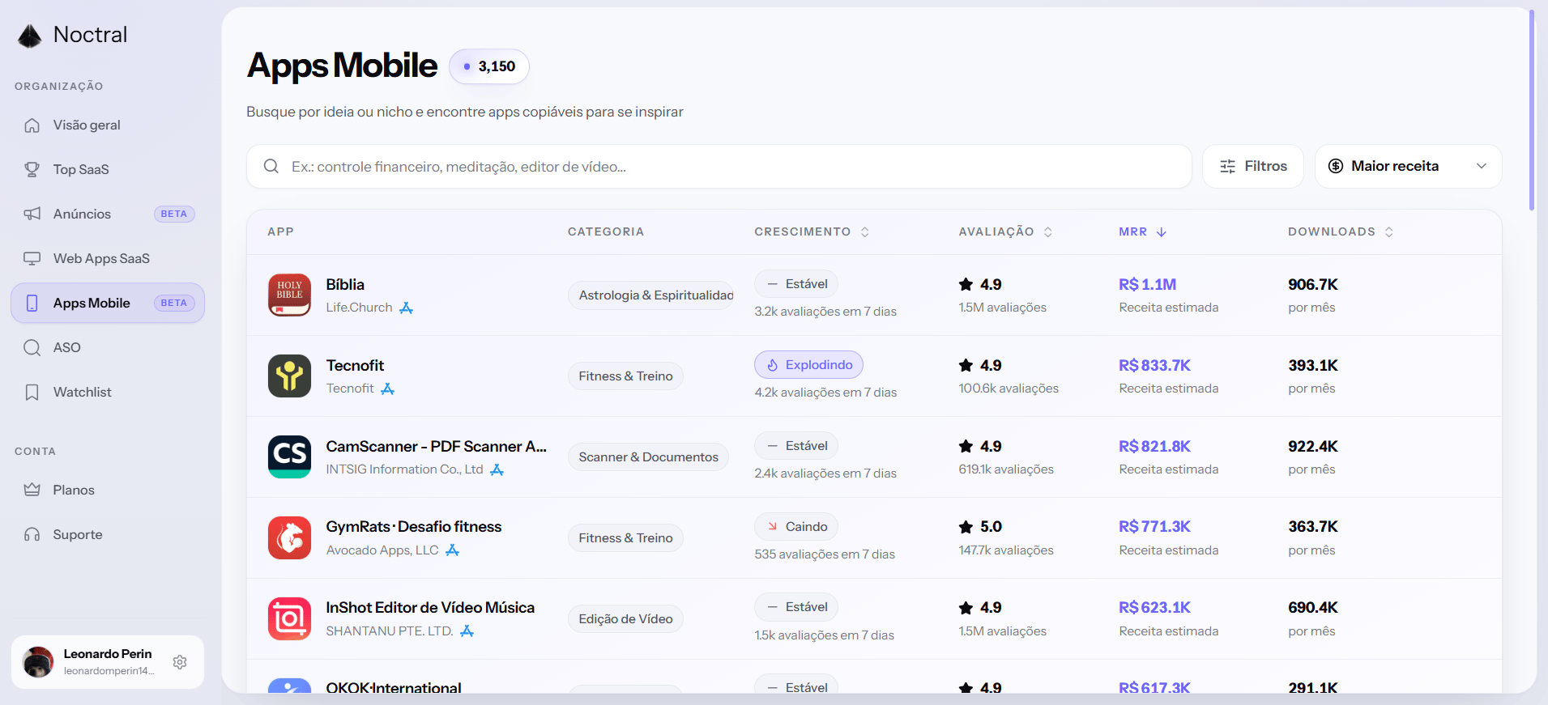Open the Bíblia app icon
Screen dimensions: 1548x705
click(x=289, y=295)
